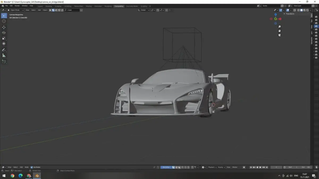The image size is (319, 179).
Task: Open the viewport Object menu
Action: tap(45, 10)
